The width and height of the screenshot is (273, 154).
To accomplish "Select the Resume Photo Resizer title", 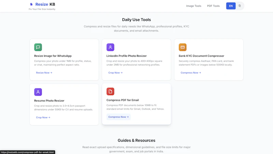I will (49, 101).
